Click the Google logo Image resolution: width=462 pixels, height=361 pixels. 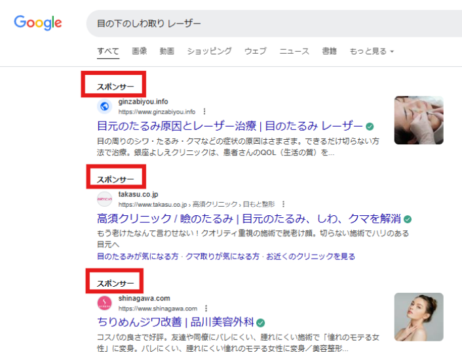click(38, 23)
